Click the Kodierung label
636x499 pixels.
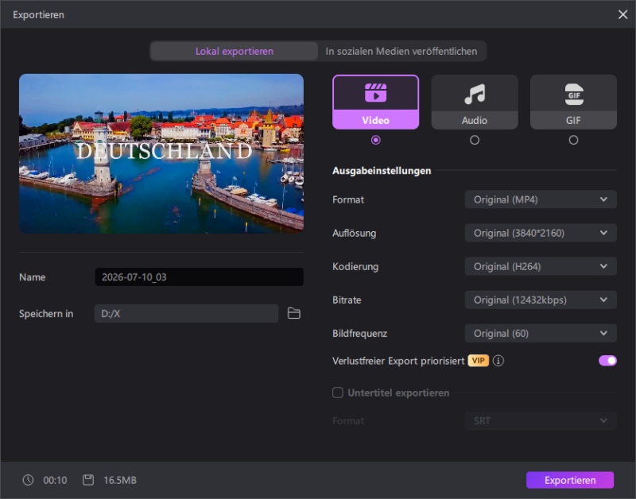click(355, 267)
